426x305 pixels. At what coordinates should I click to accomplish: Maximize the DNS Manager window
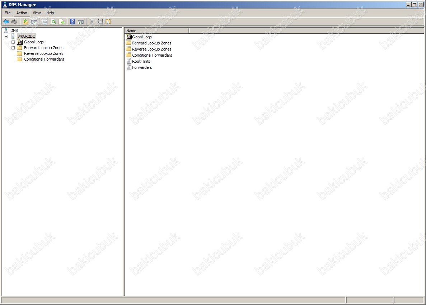tap(414, 5)
